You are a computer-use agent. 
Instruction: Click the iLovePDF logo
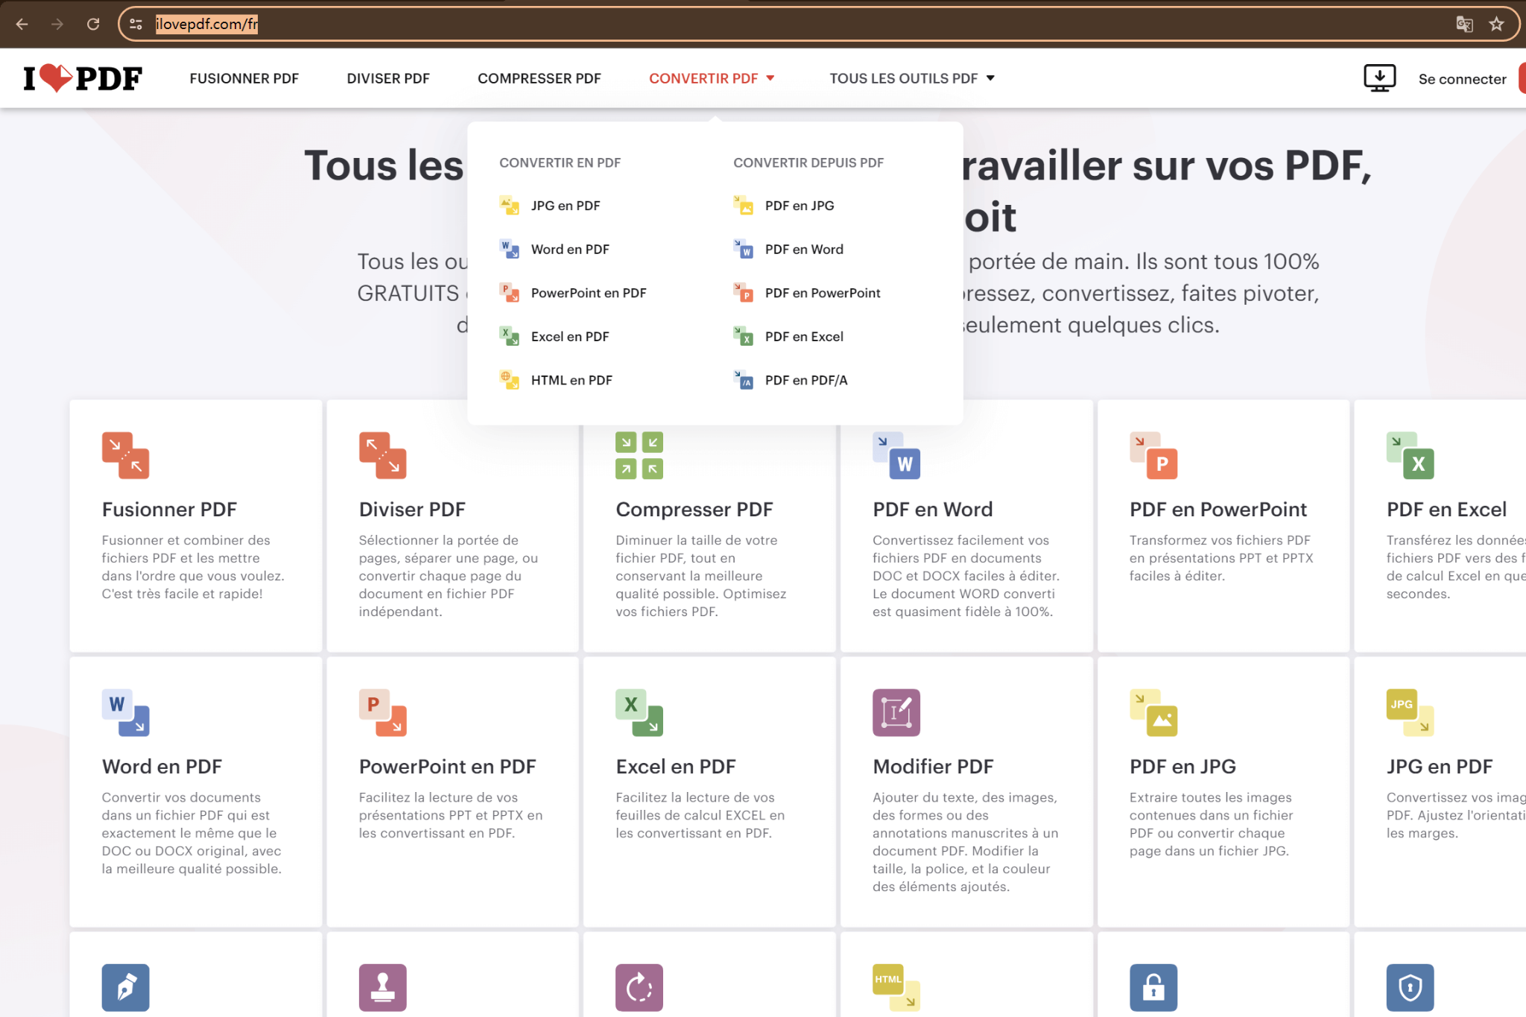coord(82,78)
